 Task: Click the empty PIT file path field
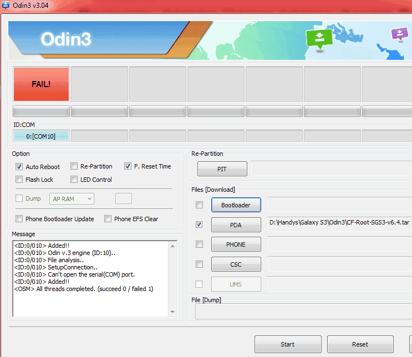click(332, 169)
